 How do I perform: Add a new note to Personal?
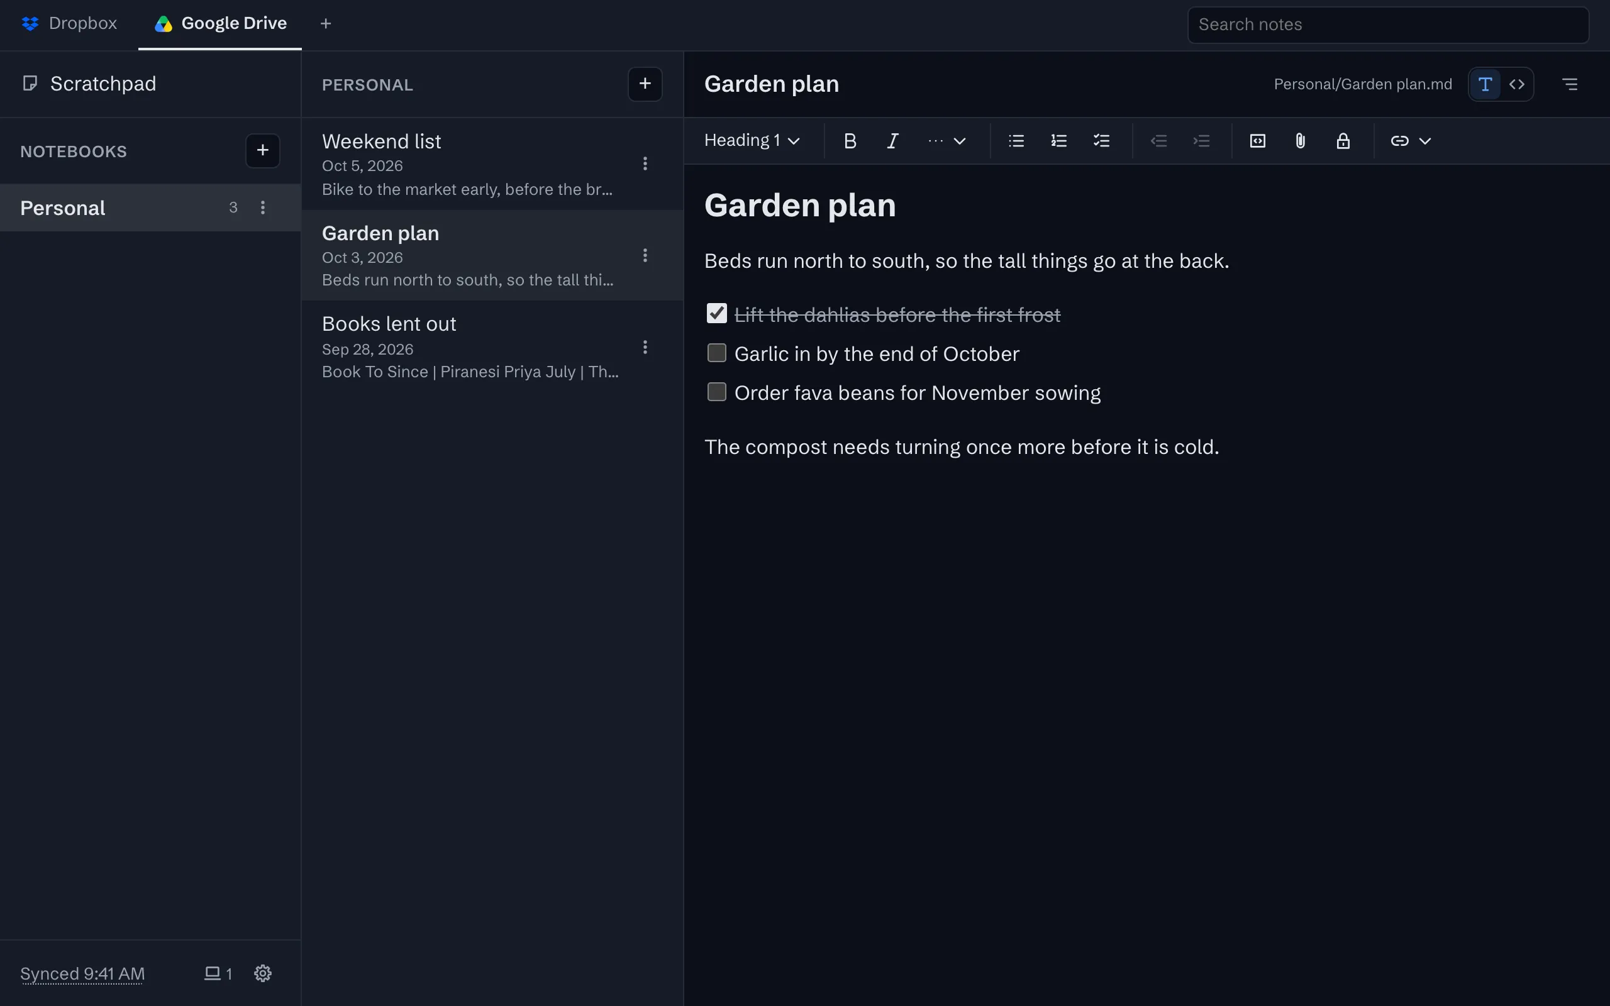click(645, 84)
